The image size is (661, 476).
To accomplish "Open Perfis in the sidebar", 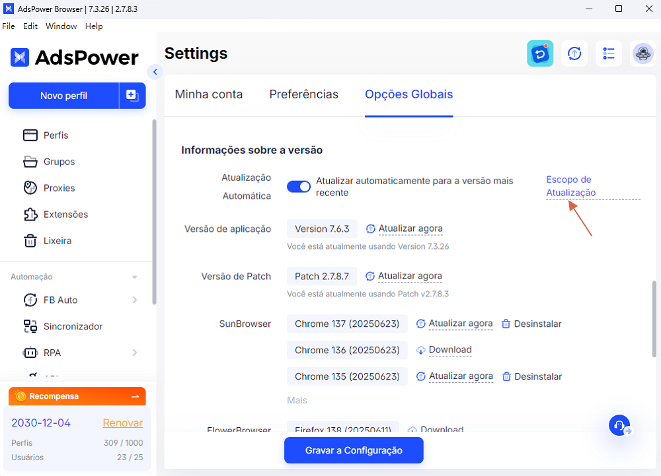I will pyautogui.click(x=56, y=135).
